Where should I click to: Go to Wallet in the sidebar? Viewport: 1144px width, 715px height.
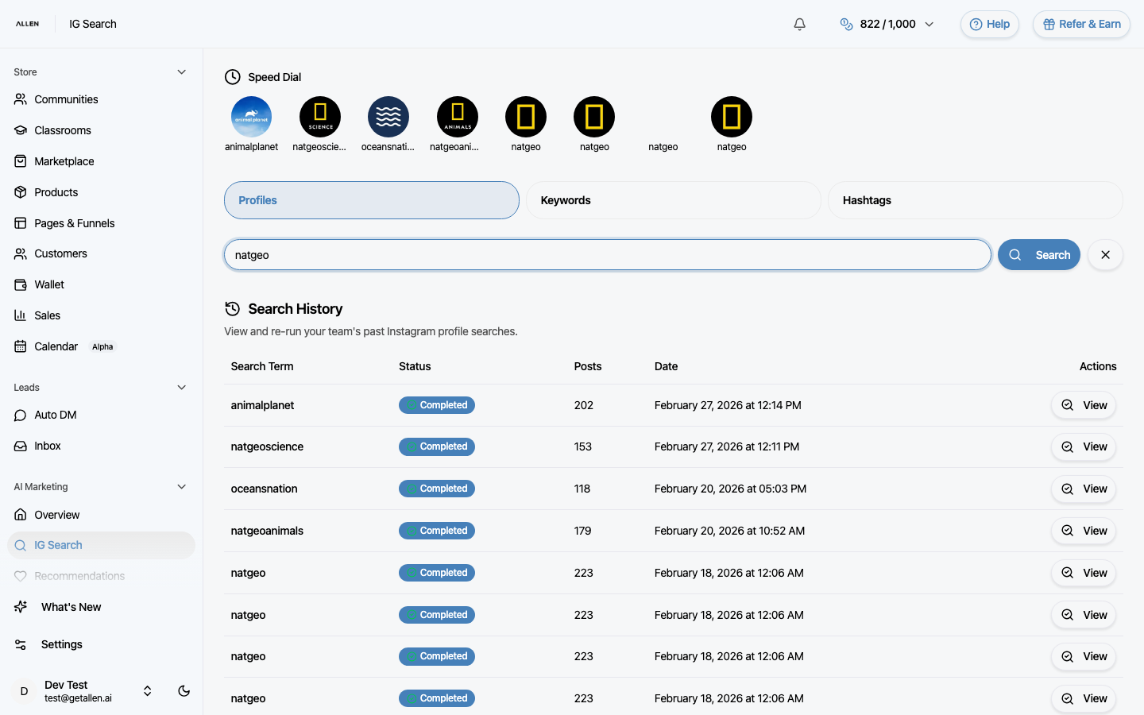point(49,284)
